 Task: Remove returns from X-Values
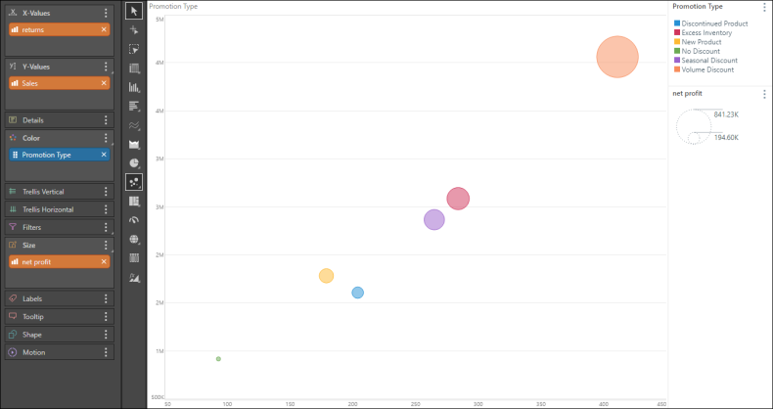click(104, 29)
